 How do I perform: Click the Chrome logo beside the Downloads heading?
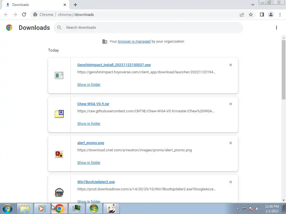pos(9,28)
